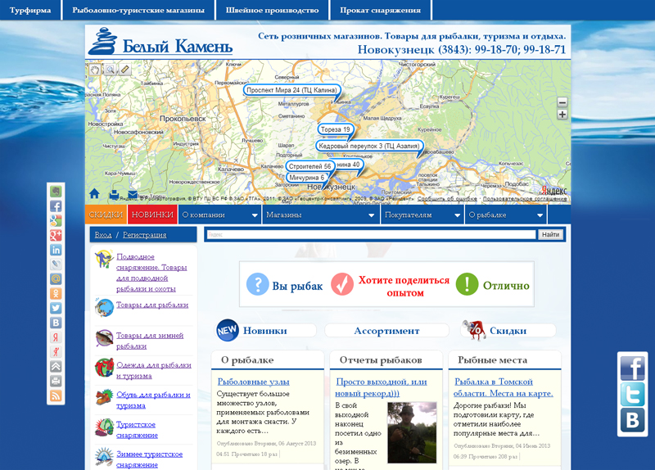This screenshot has width=655, height=470.
Task: Click the Регистрация link
Action: [x=145, y=235]
